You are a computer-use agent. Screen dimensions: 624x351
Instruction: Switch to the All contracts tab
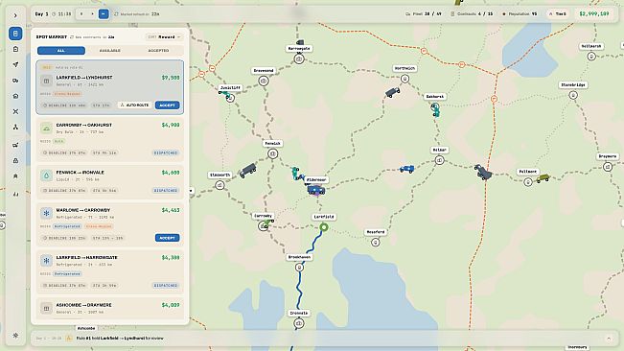[61, 51]
